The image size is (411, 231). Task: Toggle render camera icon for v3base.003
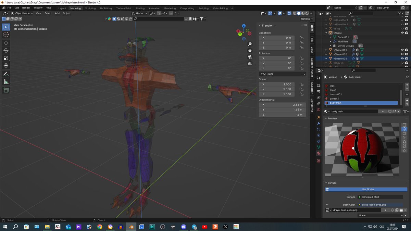[x=407, y=59]
